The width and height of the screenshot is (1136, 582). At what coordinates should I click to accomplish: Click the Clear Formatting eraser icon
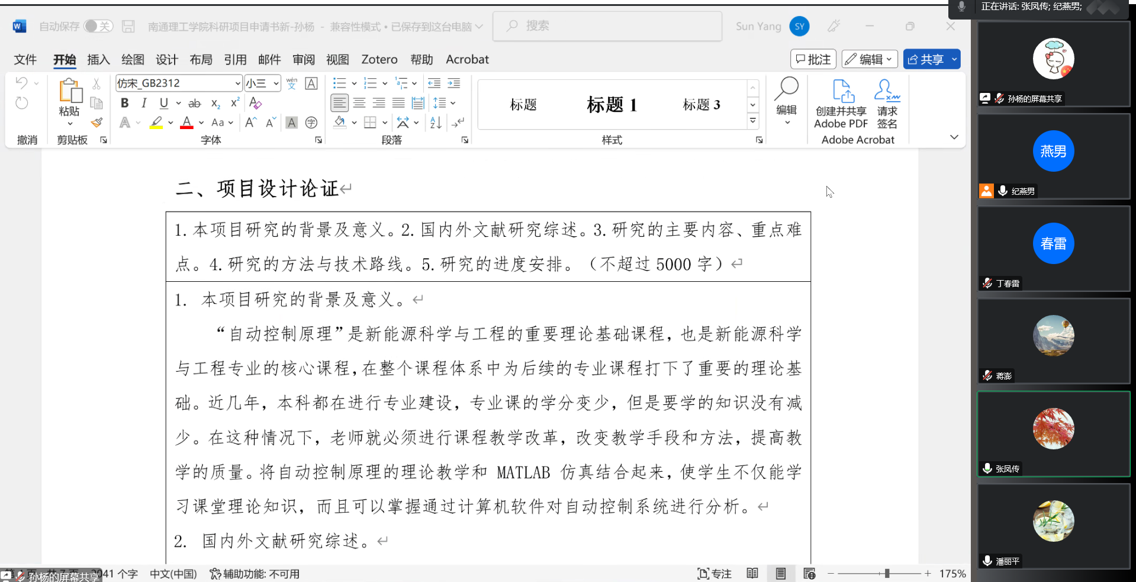click(x=255, y=103)
